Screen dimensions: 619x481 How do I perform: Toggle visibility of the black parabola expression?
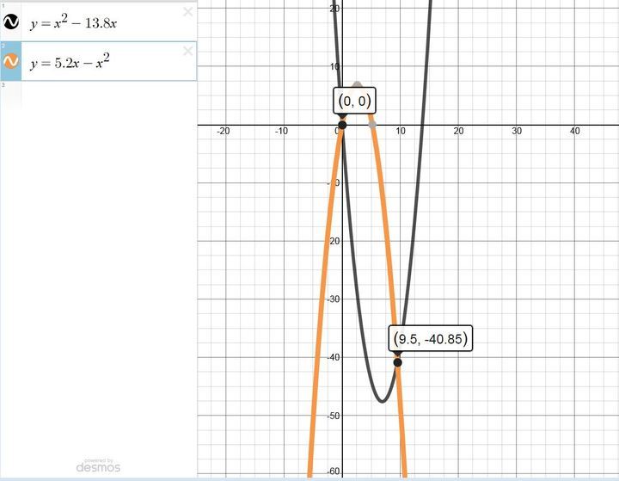(11, 22)
